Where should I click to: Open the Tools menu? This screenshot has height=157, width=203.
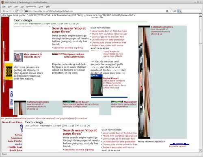coord(41,6)
